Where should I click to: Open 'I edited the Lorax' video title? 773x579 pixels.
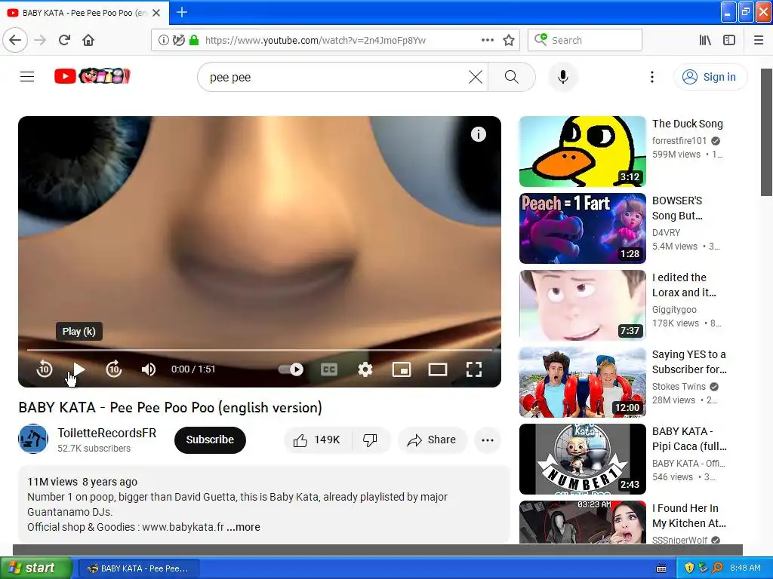(684, 284)
